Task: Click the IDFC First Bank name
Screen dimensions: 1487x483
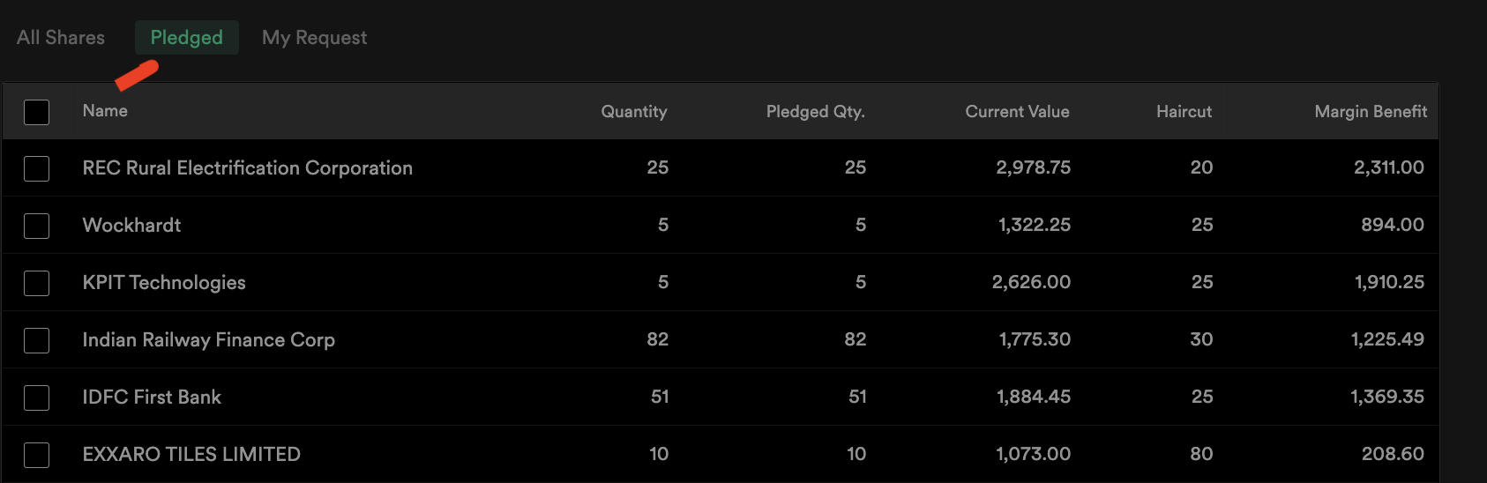Action: coord(152,397)
